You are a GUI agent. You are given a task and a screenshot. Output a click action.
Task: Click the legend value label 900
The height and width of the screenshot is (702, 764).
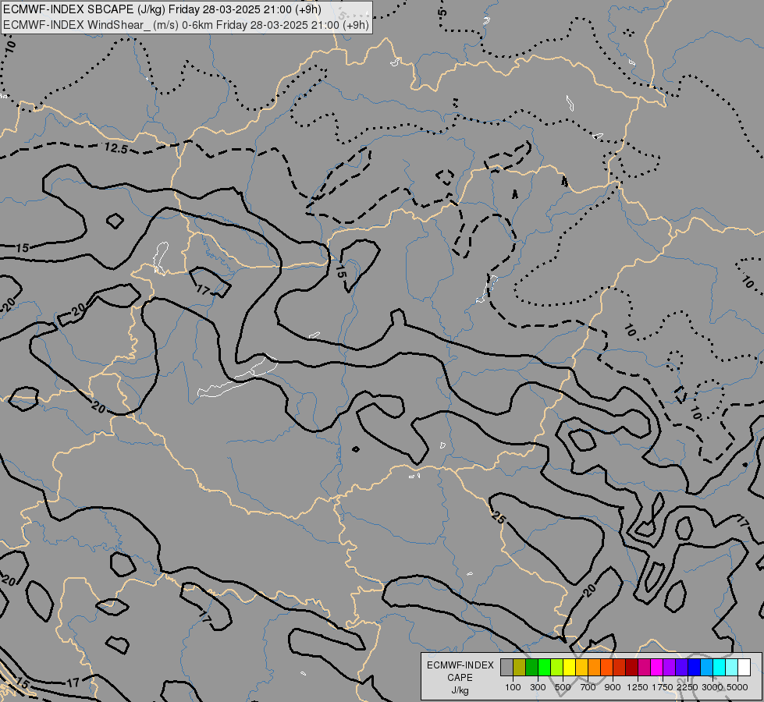pos(613,687)
